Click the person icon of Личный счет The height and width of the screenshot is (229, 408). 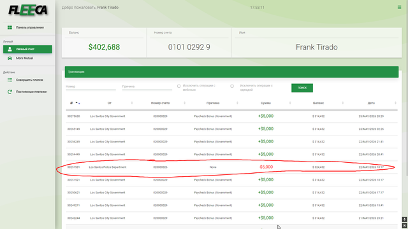(10, 49)
